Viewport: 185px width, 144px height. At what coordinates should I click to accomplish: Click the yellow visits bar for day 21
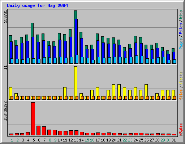point(119,90)
